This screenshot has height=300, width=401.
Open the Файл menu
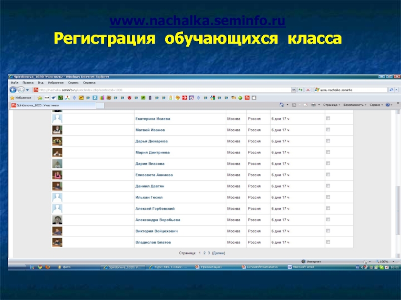14,82
